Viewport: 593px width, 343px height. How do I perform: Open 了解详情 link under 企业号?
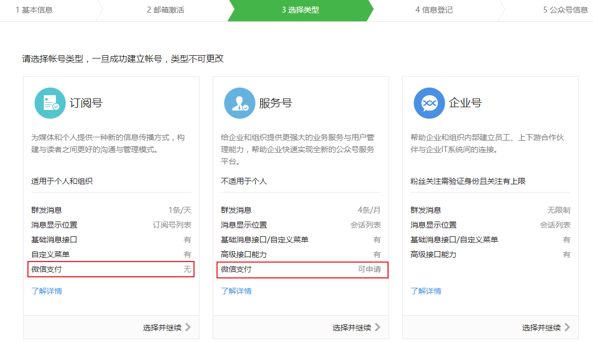[426, 291]
